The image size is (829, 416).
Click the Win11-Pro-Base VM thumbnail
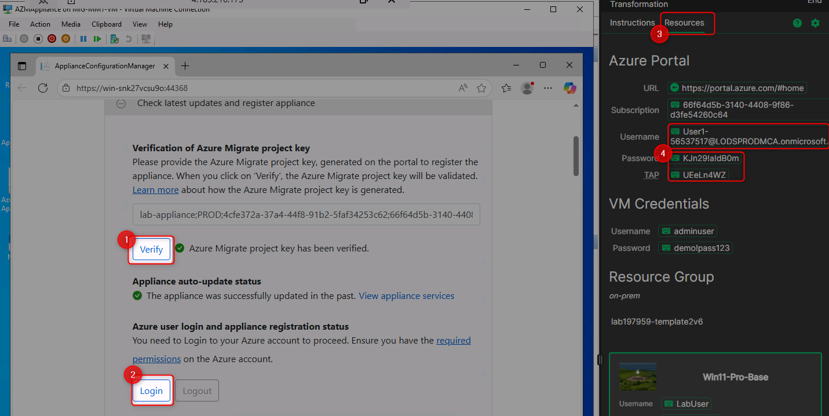(x=638, y=377)
